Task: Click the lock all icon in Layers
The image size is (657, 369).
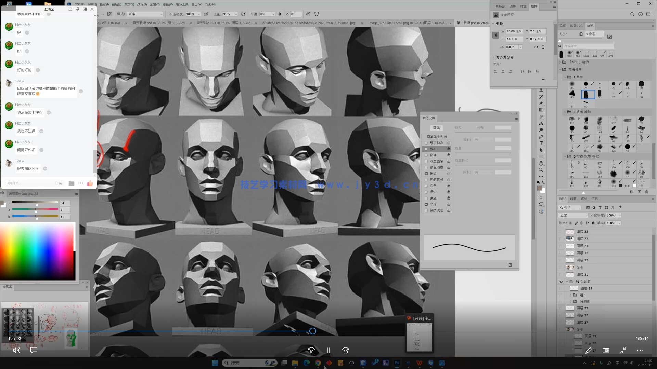Action: [593, 223]
